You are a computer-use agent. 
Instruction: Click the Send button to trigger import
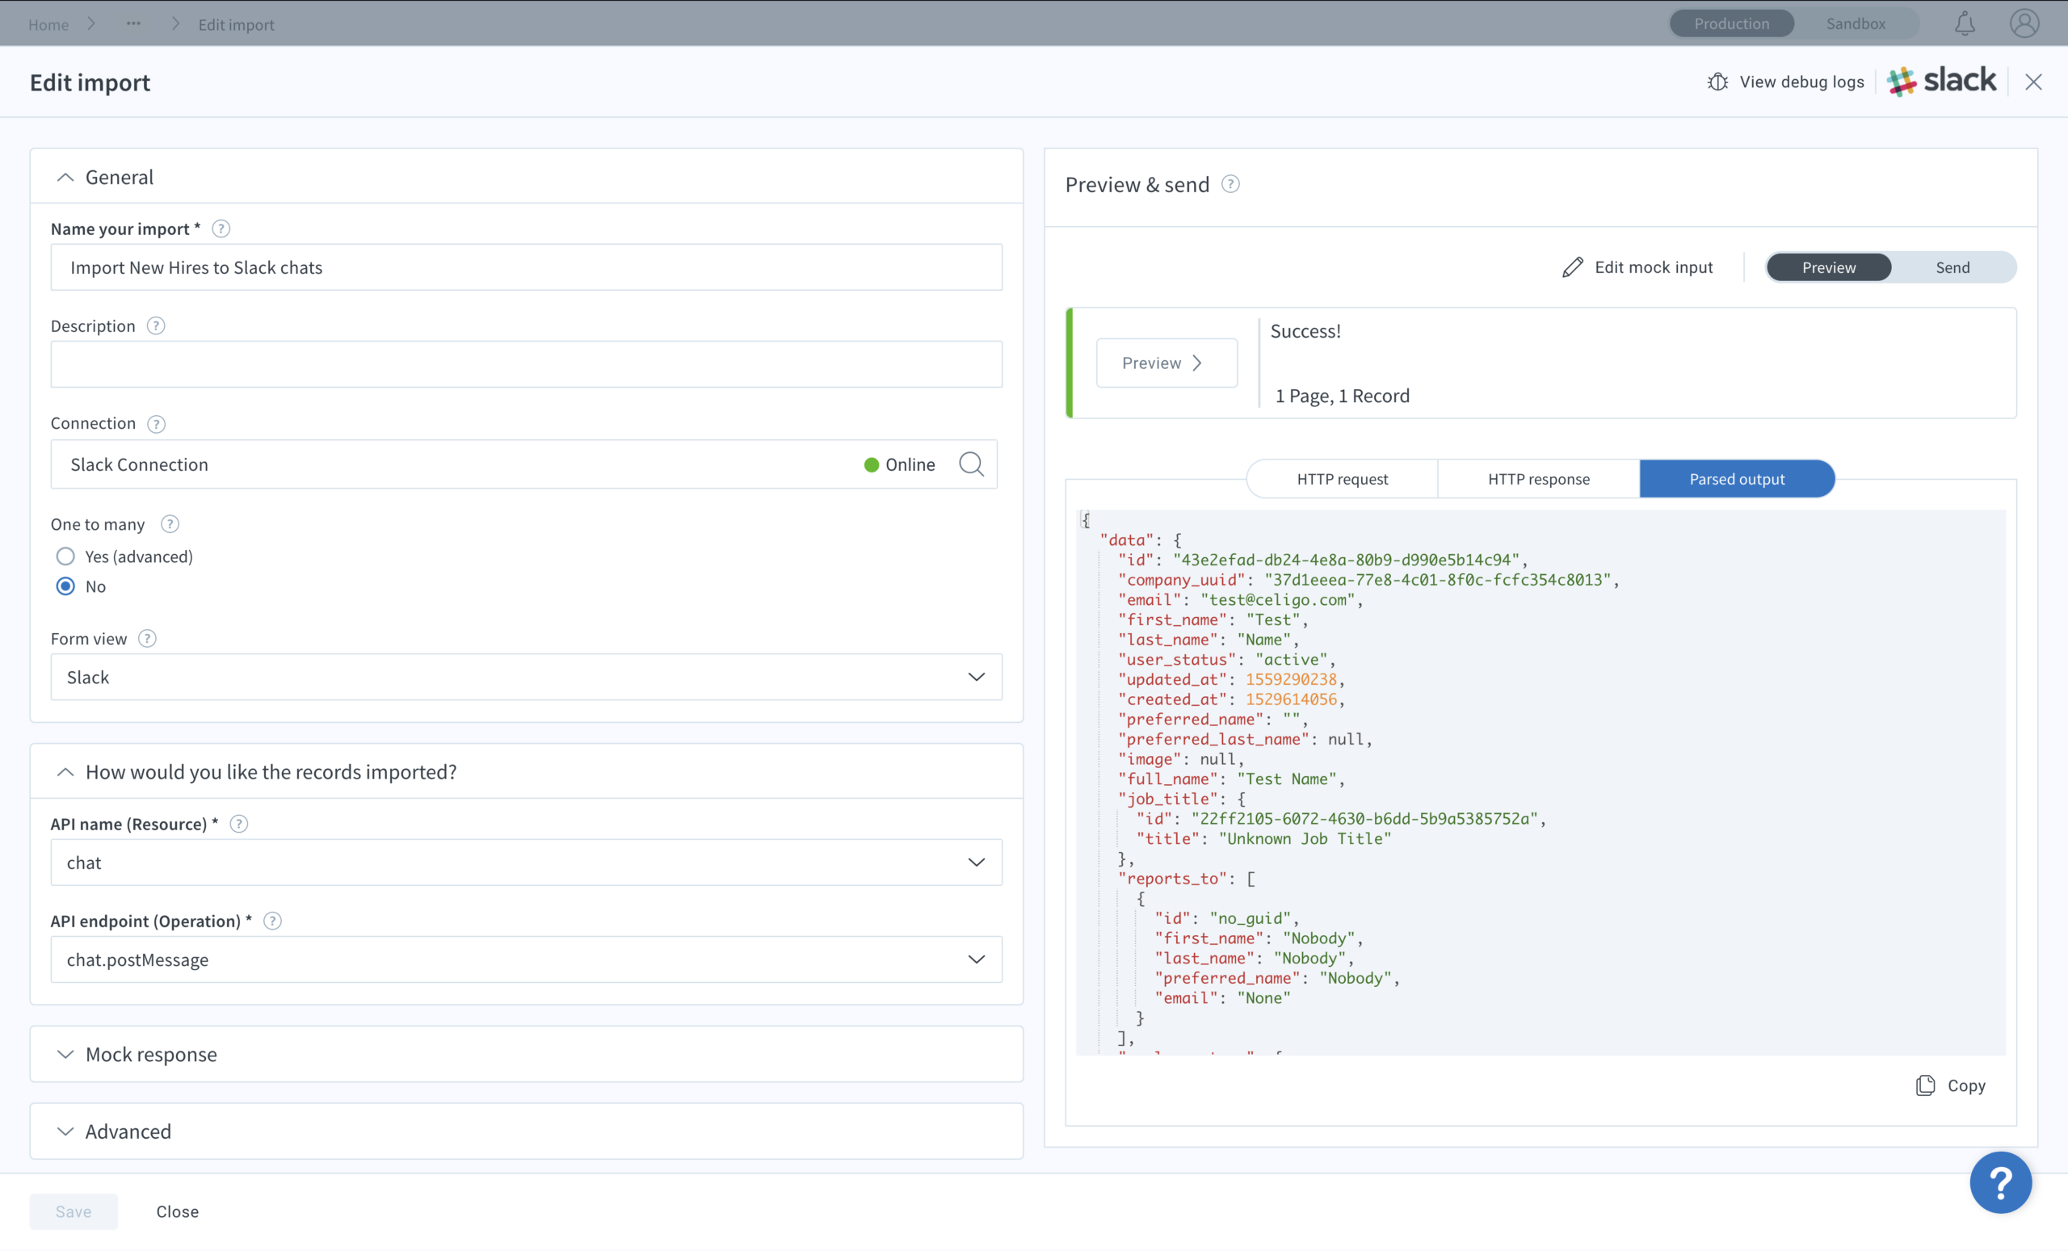(1952, 267)
